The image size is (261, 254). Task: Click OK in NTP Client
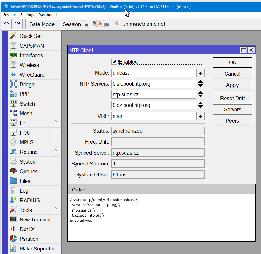tap(232, 62)
